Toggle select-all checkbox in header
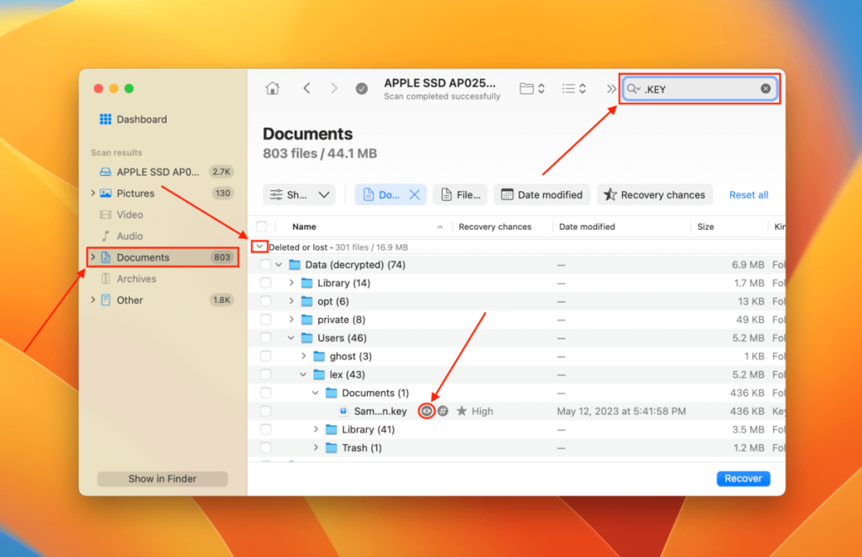The width and height of the screenshot is (862, 557). click(262, 226)
